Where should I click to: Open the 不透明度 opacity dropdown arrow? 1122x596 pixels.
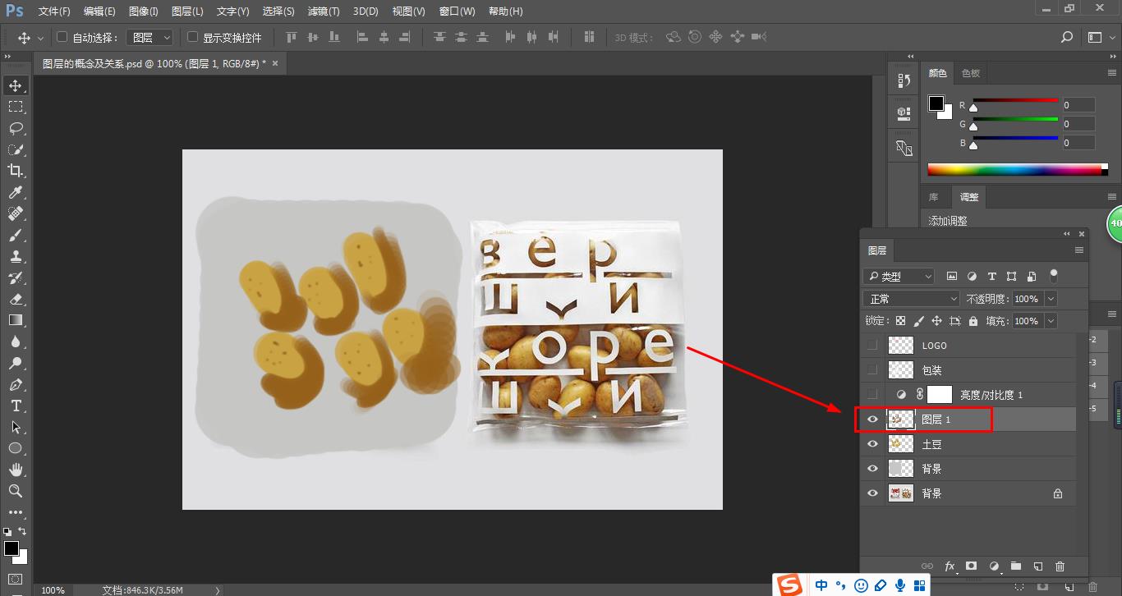pos(1051,299)
